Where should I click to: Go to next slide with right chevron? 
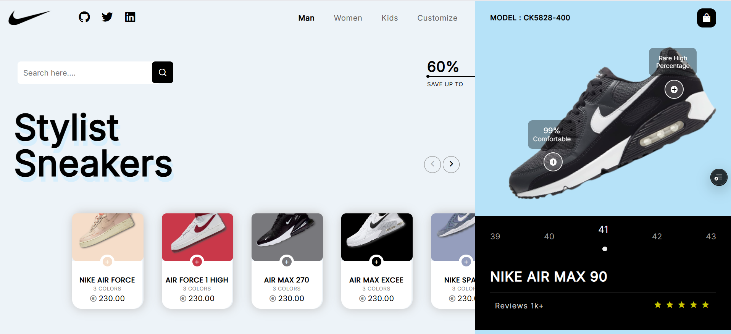point(451,164)
